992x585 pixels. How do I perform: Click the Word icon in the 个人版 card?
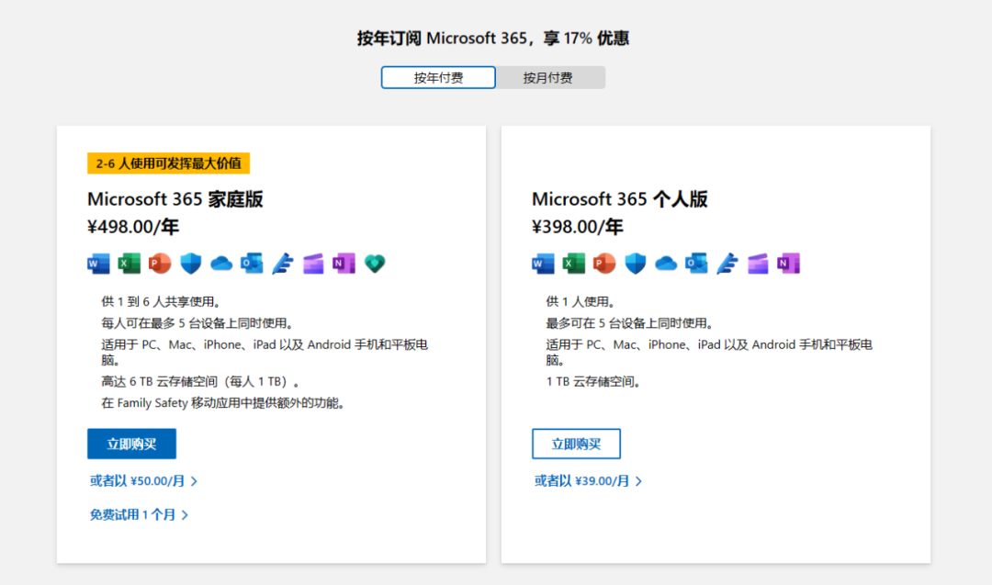click(x=544, y=263)
